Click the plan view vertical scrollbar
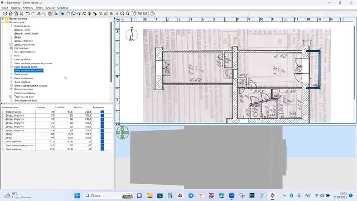Image resolution: width=357 pixels, height=201 pixels. pos(355,63)
